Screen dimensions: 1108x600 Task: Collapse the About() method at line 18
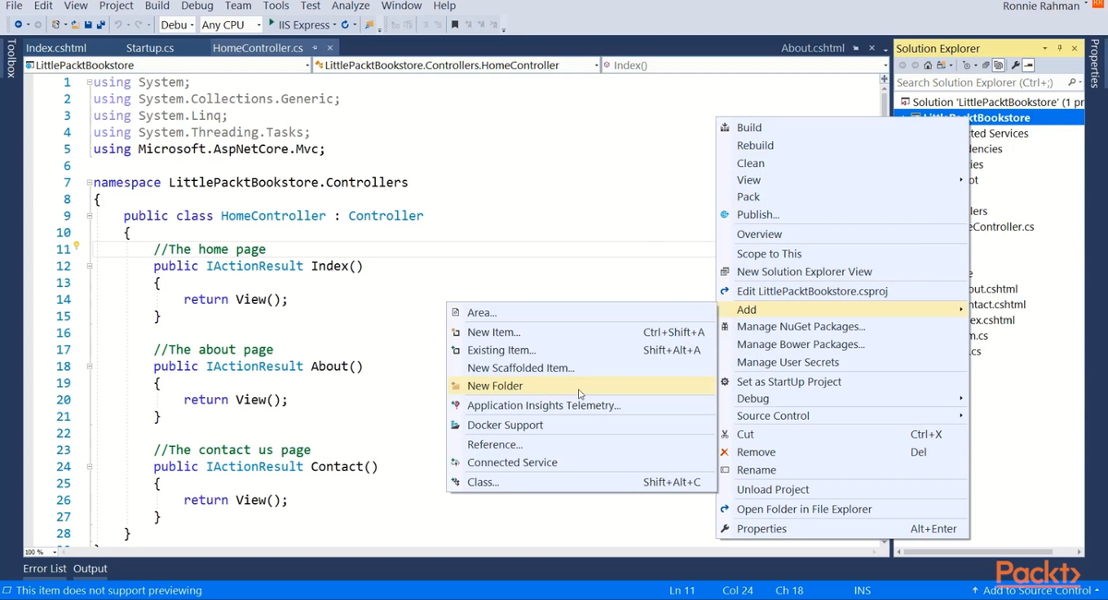click(90, 366)
